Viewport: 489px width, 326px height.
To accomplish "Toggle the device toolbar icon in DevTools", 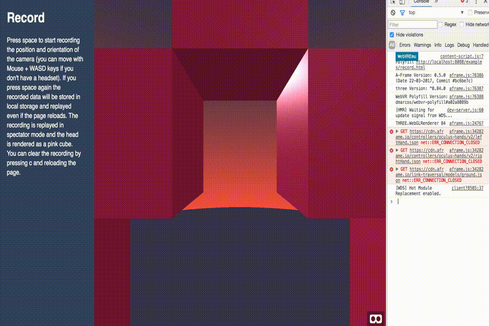I will tap(402, 2).
